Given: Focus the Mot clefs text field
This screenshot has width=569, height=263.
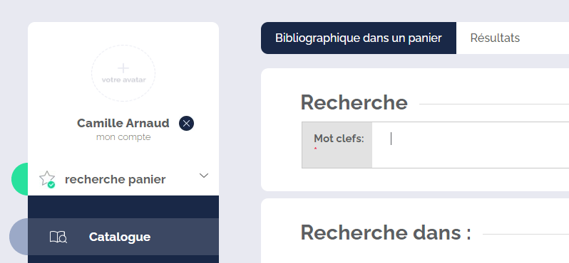Looking at the screenshot, I should (471, 145).
